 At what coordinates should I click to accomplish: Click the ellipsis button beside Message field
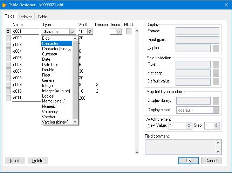coord(216,73)
